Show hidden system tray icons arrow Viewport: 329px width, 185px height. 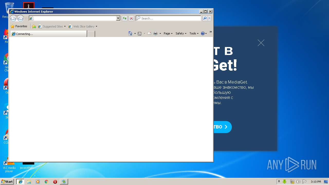coord(279,181)
